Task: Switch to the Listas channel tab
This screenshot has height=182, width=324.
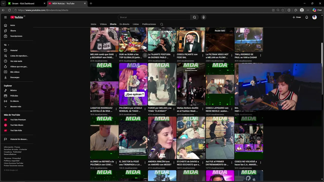Action: 136,24
